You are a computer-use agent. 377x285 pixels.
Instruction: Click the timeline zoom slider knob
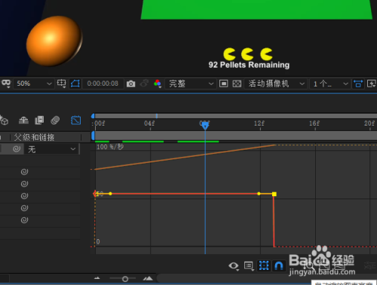(125, 279)
